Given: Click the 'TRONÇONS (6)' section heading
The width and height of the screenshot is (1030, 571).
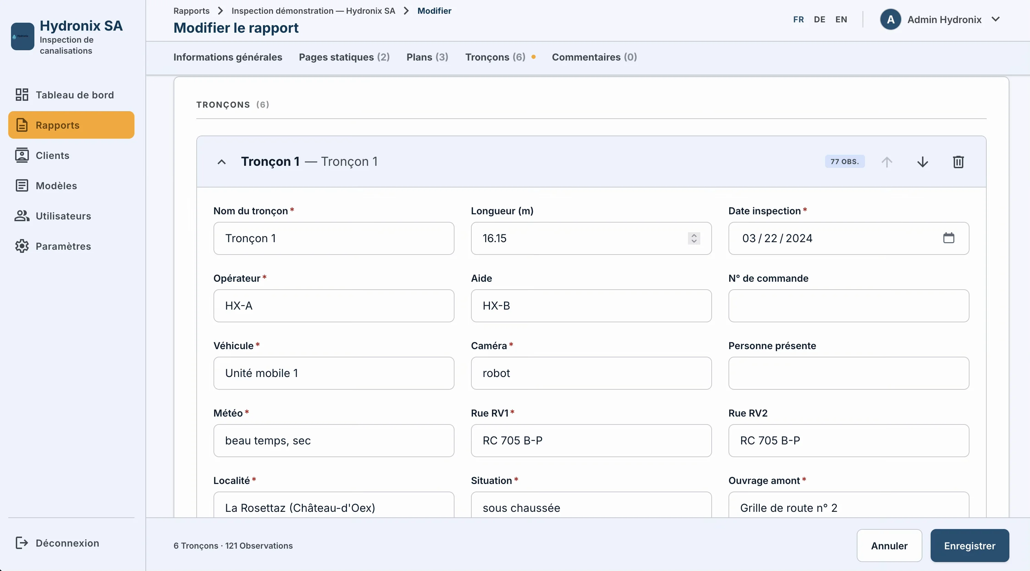Looking at the screenshot, I should [x=233, y=105].
